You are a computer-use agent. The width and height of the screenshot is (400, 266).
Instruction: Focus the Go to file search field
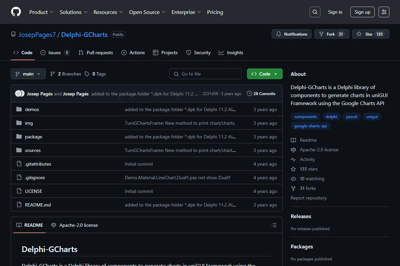(x=205, y=74)
